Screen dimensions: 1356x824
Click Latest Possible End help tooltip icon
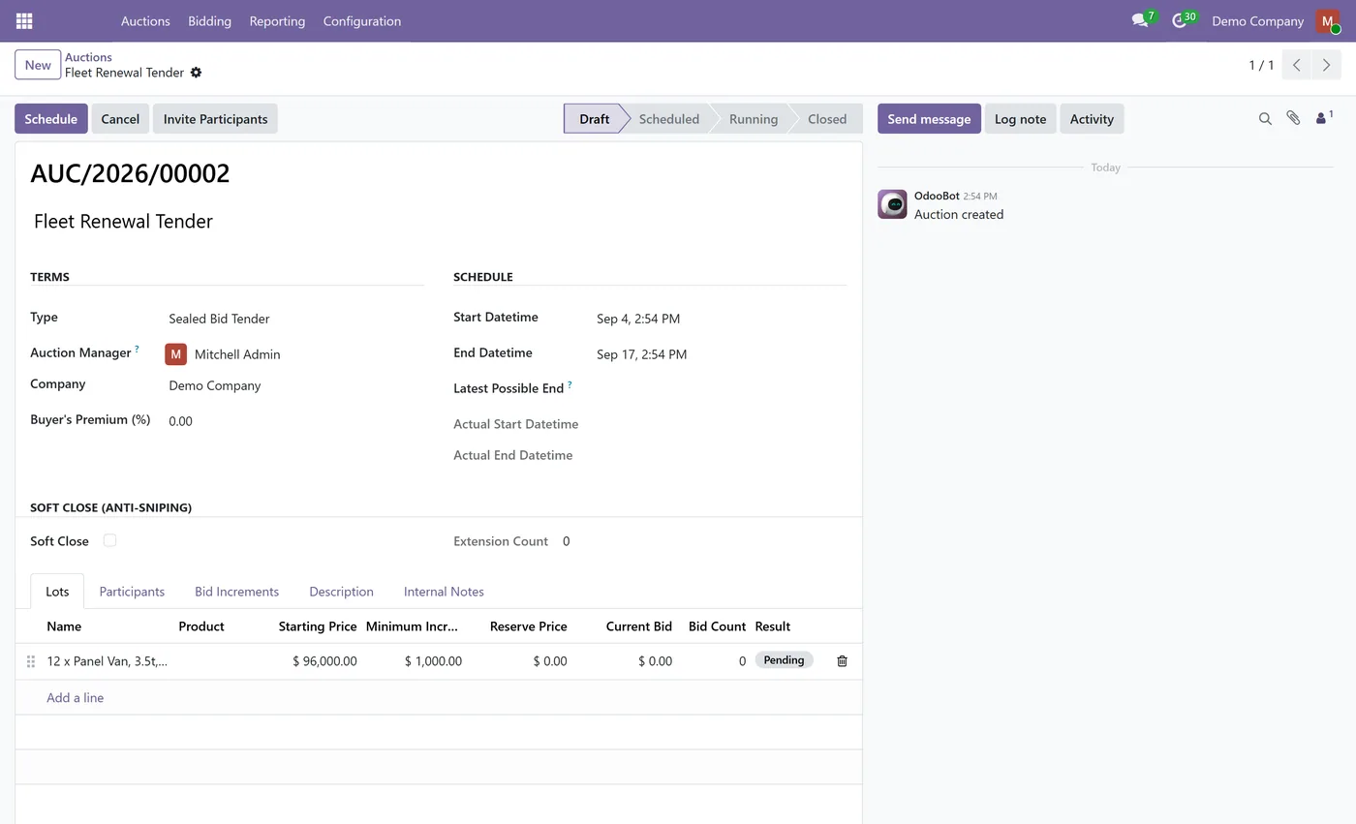570,385
